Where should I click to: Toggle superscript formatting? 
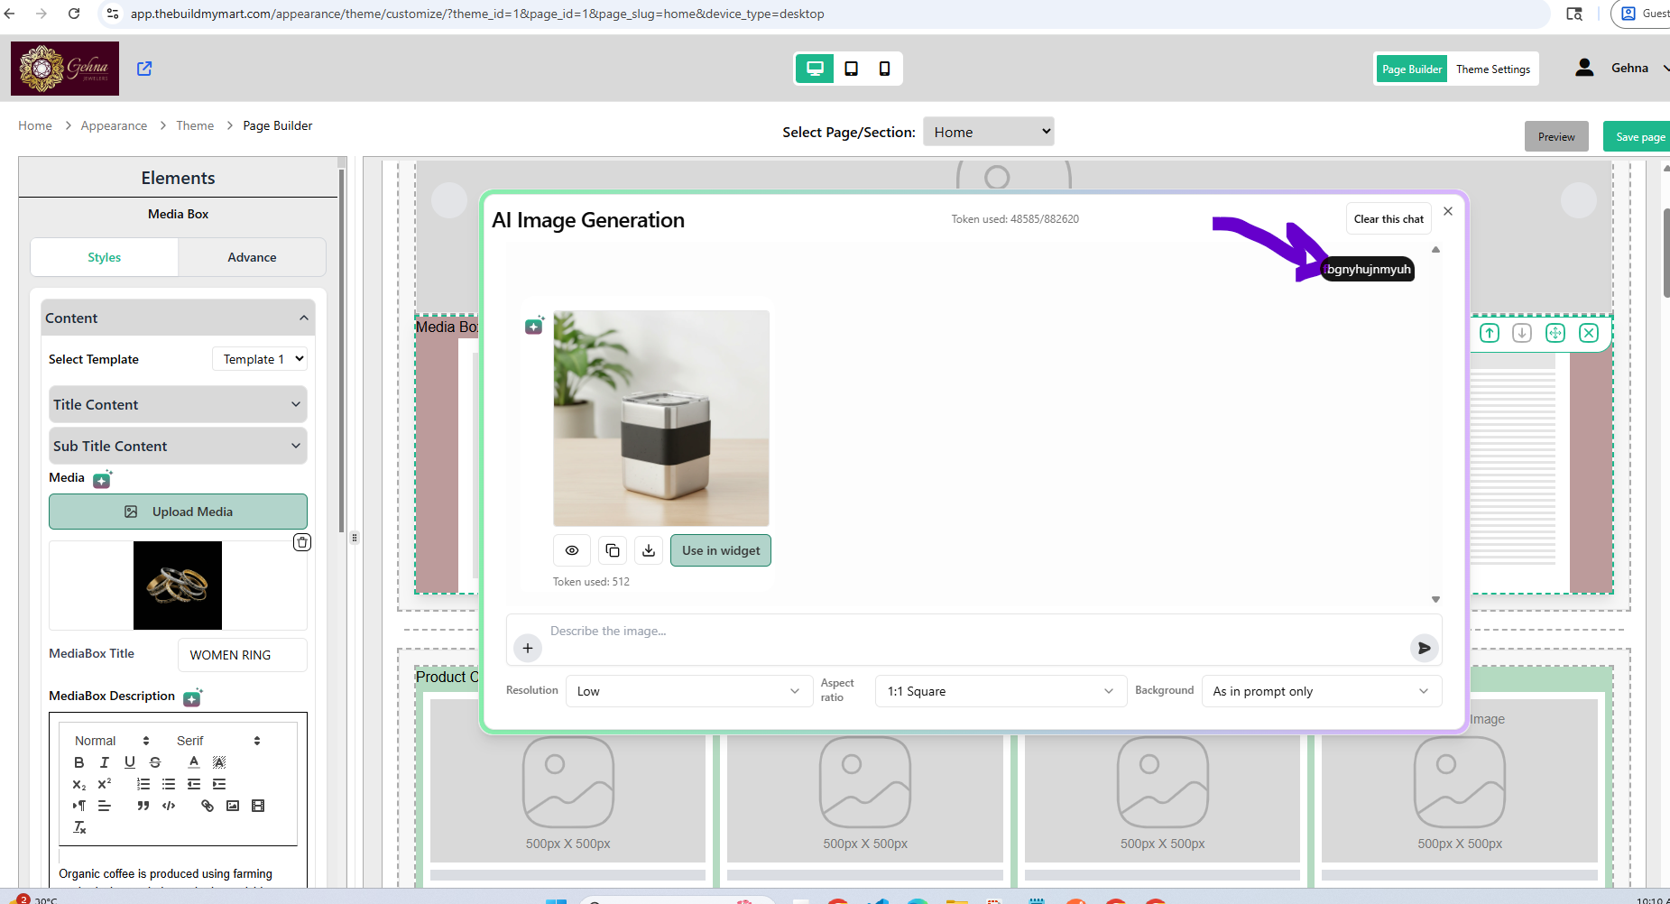(x=105, y=784)
